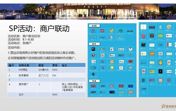Select the black fan-shaped logo below 餐饮 grid

[x=93, y=74]
